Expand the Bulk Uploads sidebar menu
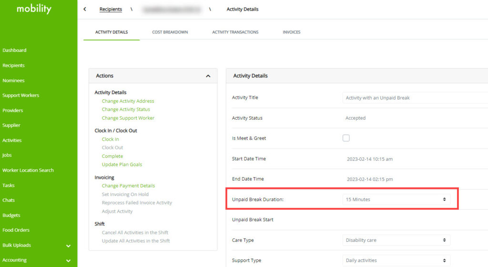This screenshot has width=488, height=267. pos(68,246)
